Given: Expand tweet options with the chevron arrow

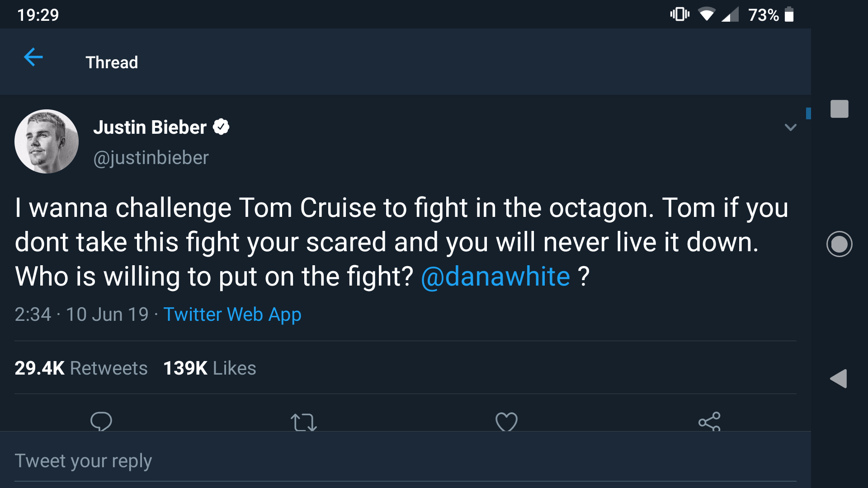Looking at the screenshot, I should click(x=790, y=127).
